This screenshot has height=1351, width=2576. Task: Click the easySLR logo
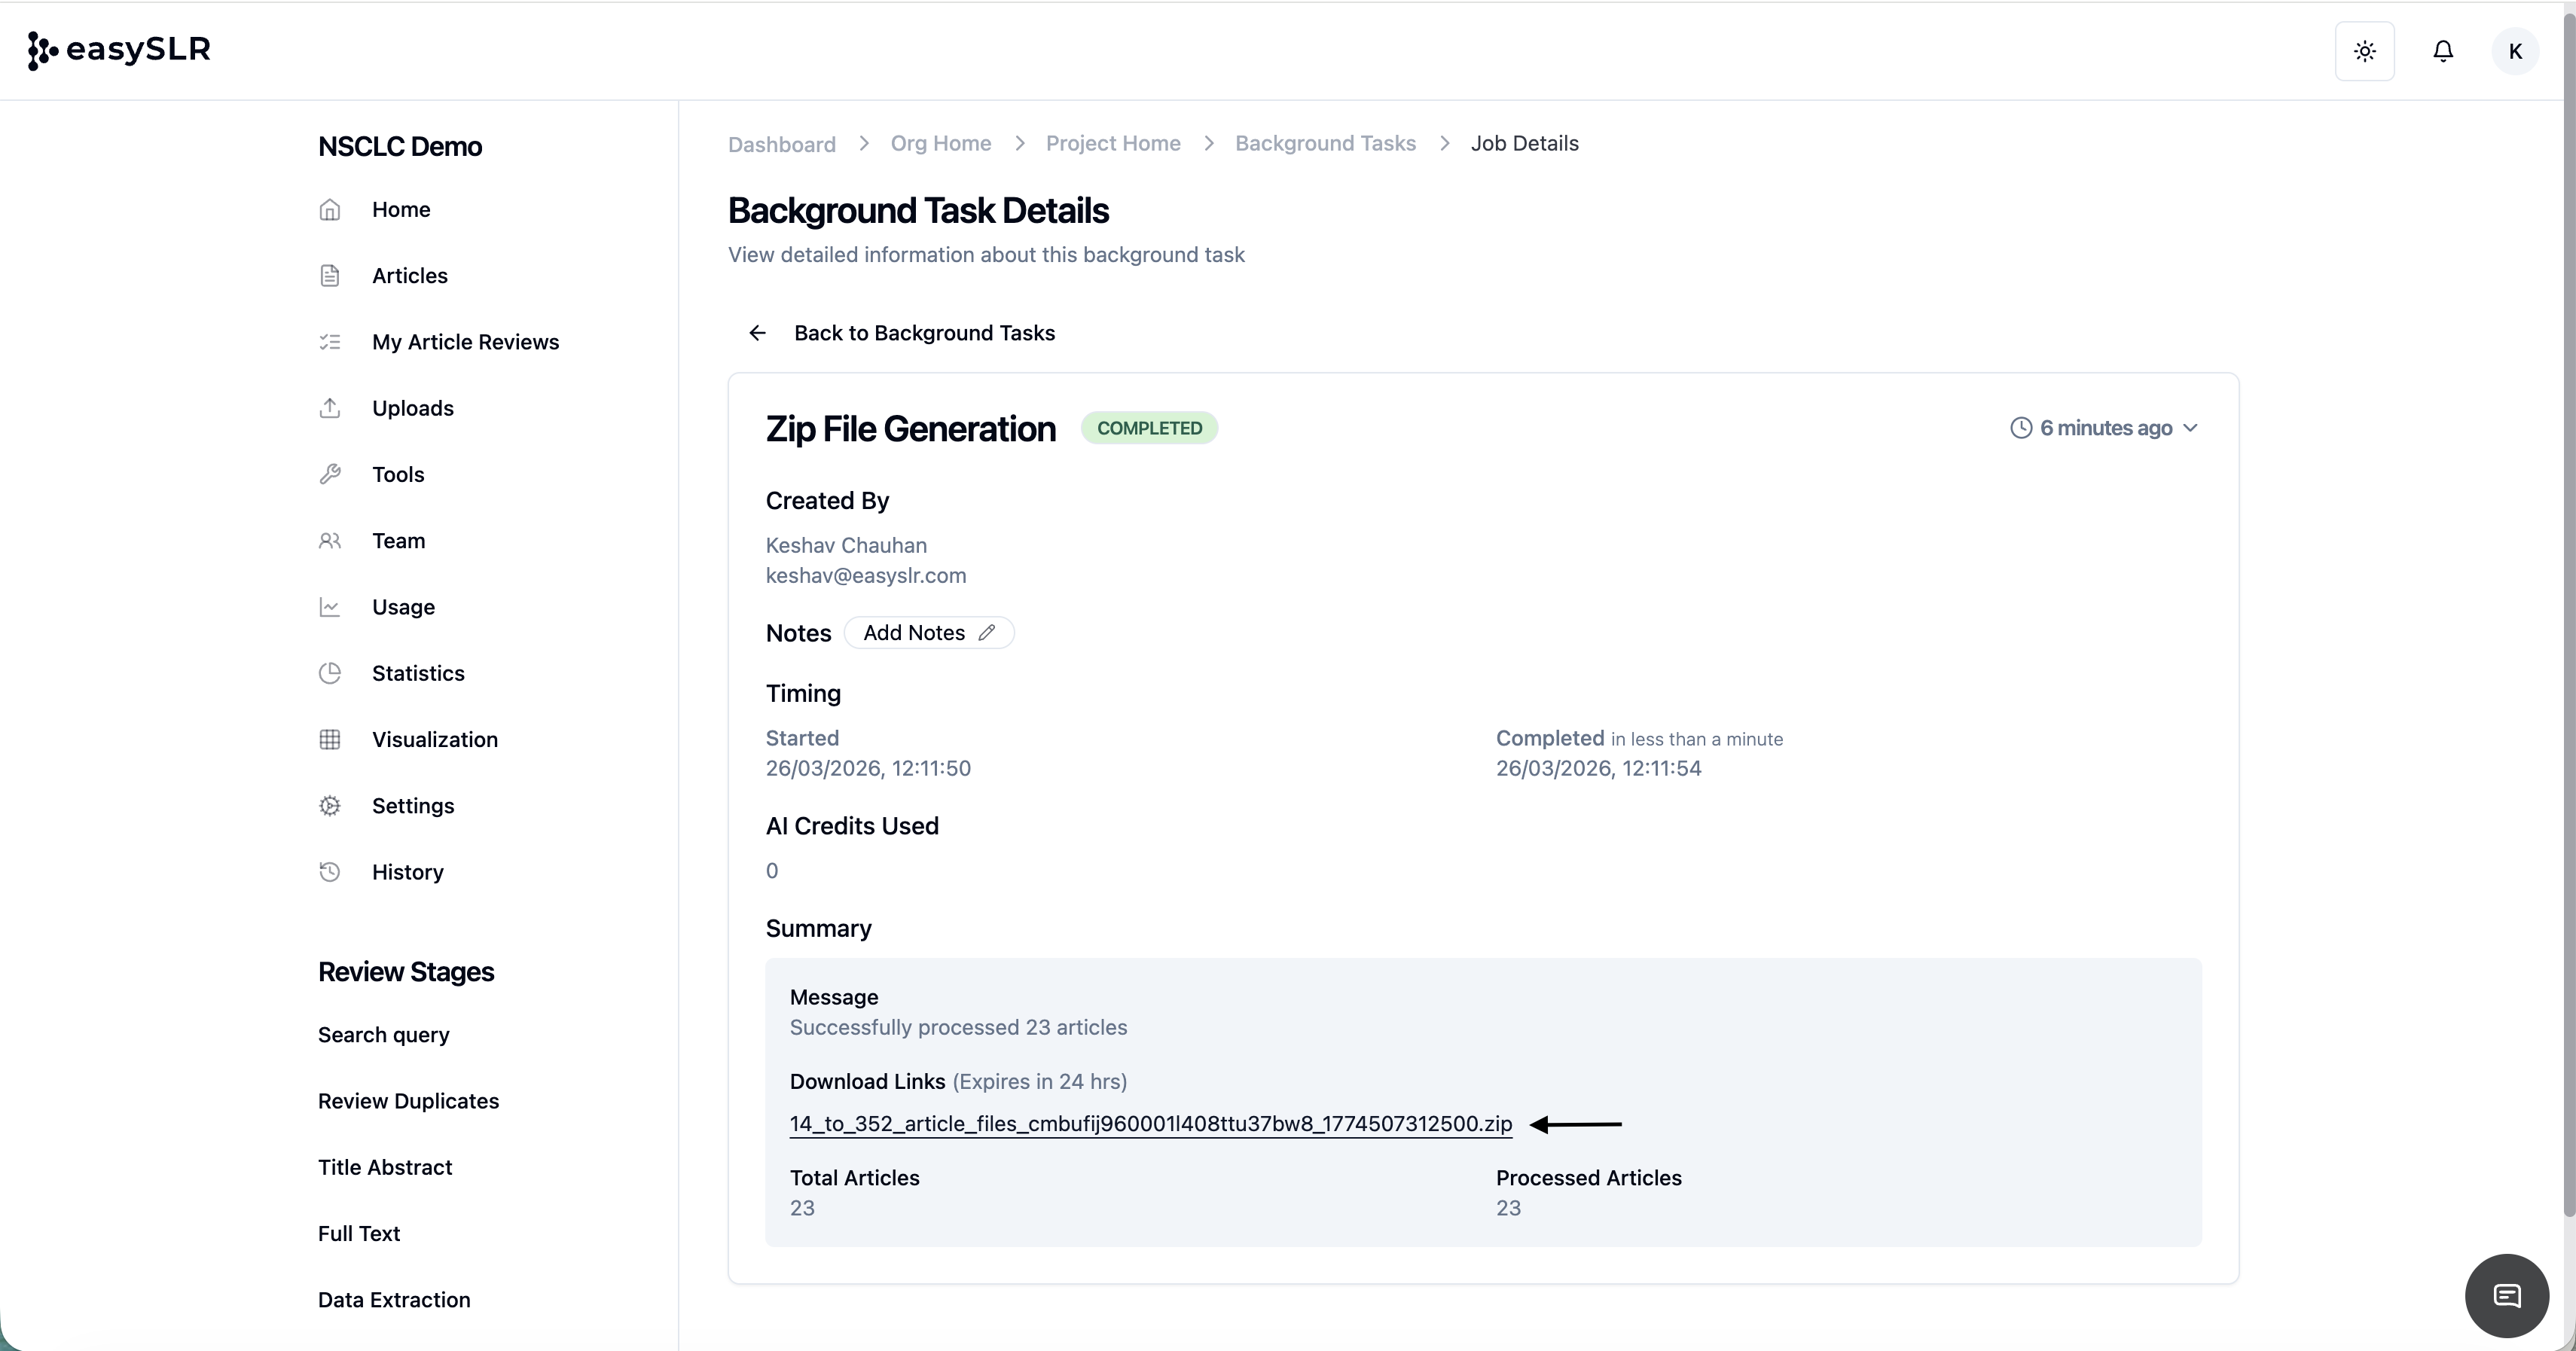click(x=119, y=49)
